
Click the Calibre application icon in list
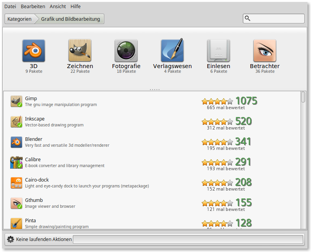(x=16, y=162)
